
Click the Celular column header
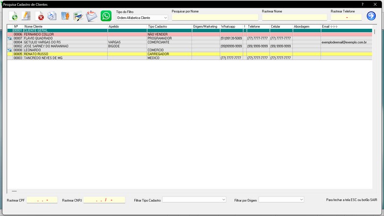tap(281, 26)
